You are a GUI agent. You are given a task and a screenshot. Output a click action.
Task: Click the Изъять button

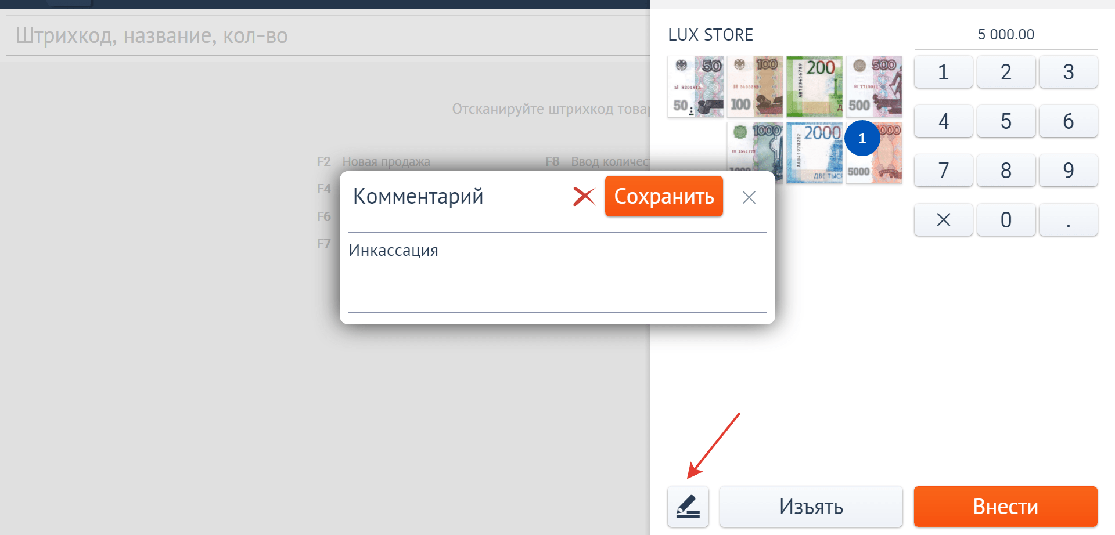point(811,507)
